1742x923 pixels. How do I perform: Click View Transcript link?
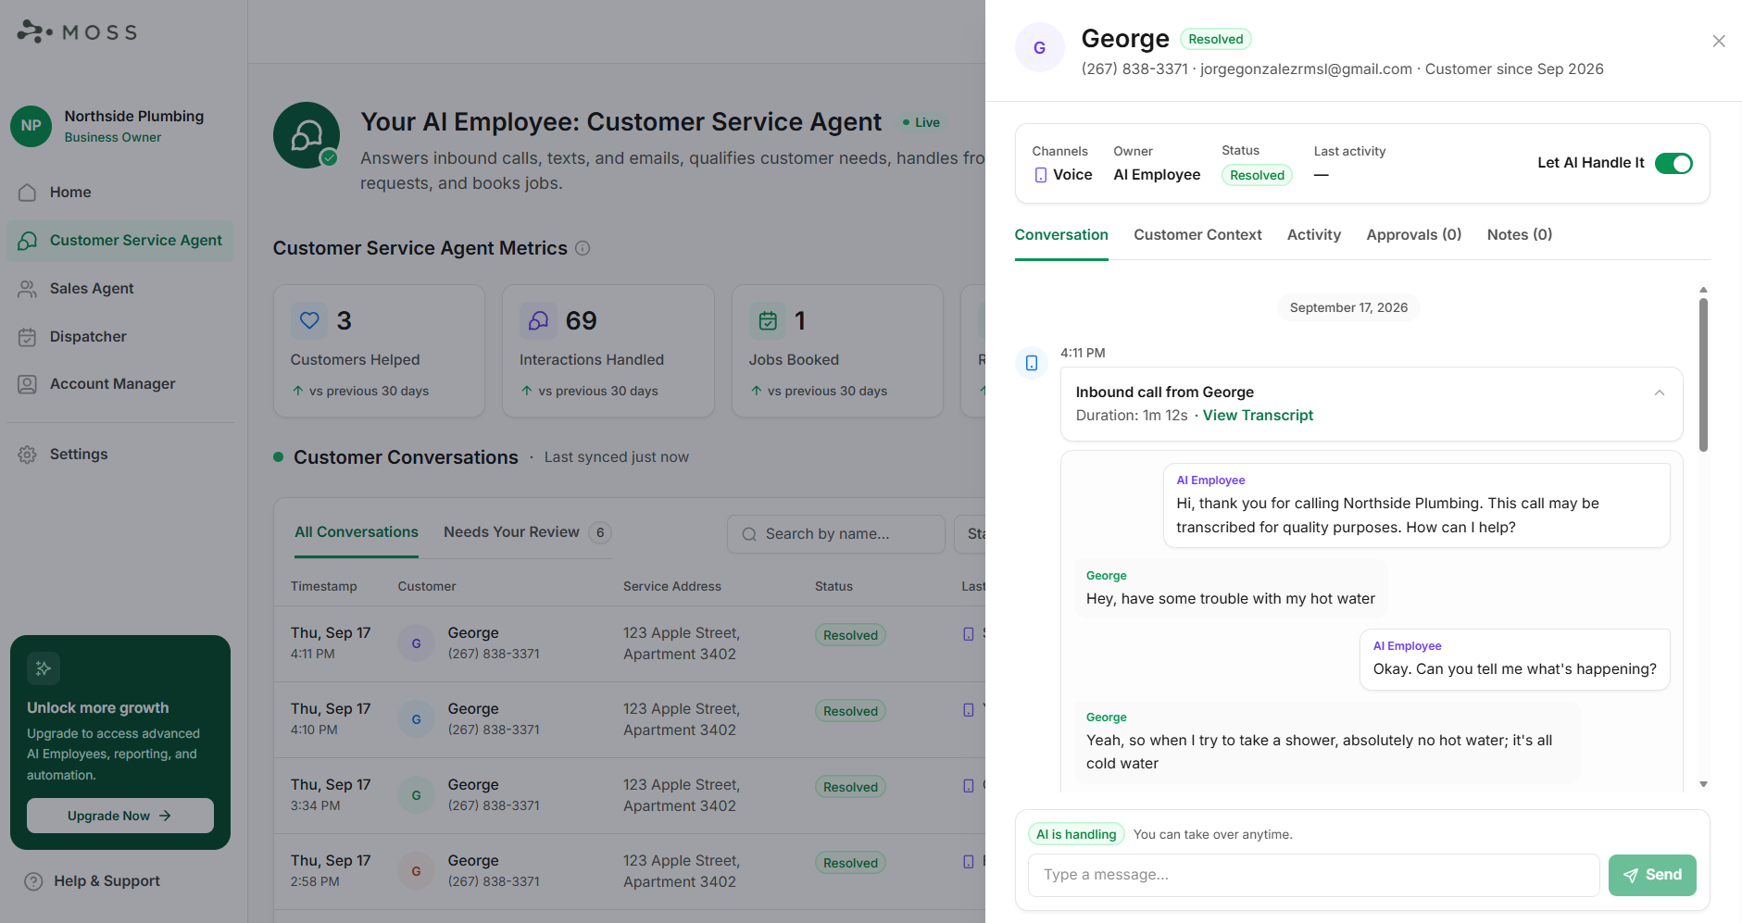[x=1258, y=416]
